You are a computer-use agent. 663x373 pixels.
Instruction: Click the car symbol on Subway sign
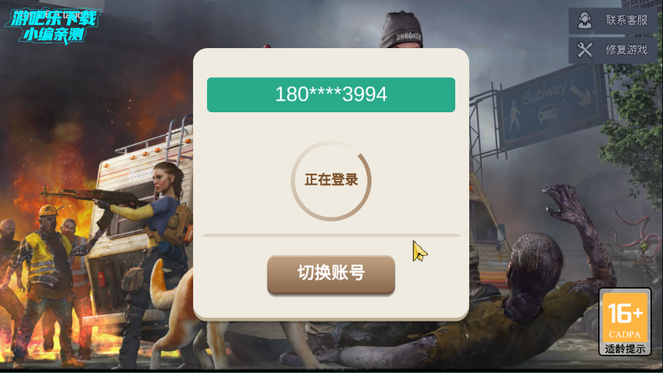[x=547, y=113]
